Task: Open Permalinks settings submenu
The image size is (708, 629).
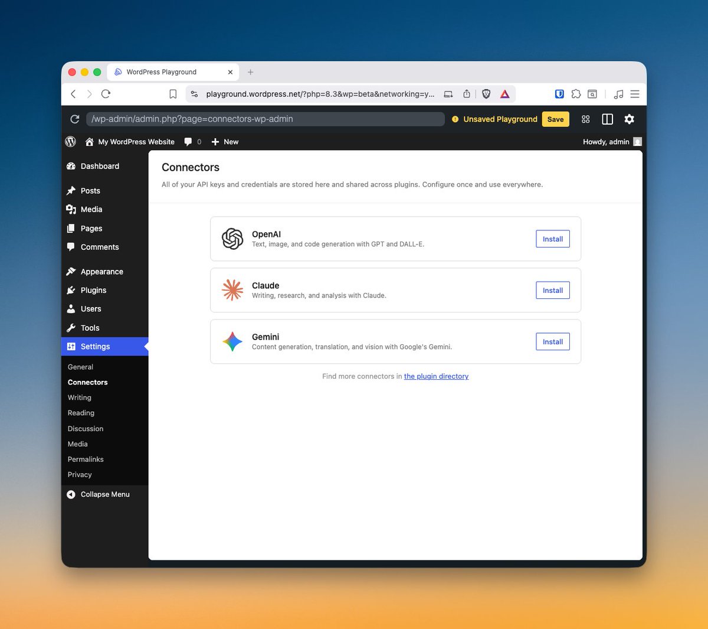Action: pyautogui.click(x=86, y=459)
